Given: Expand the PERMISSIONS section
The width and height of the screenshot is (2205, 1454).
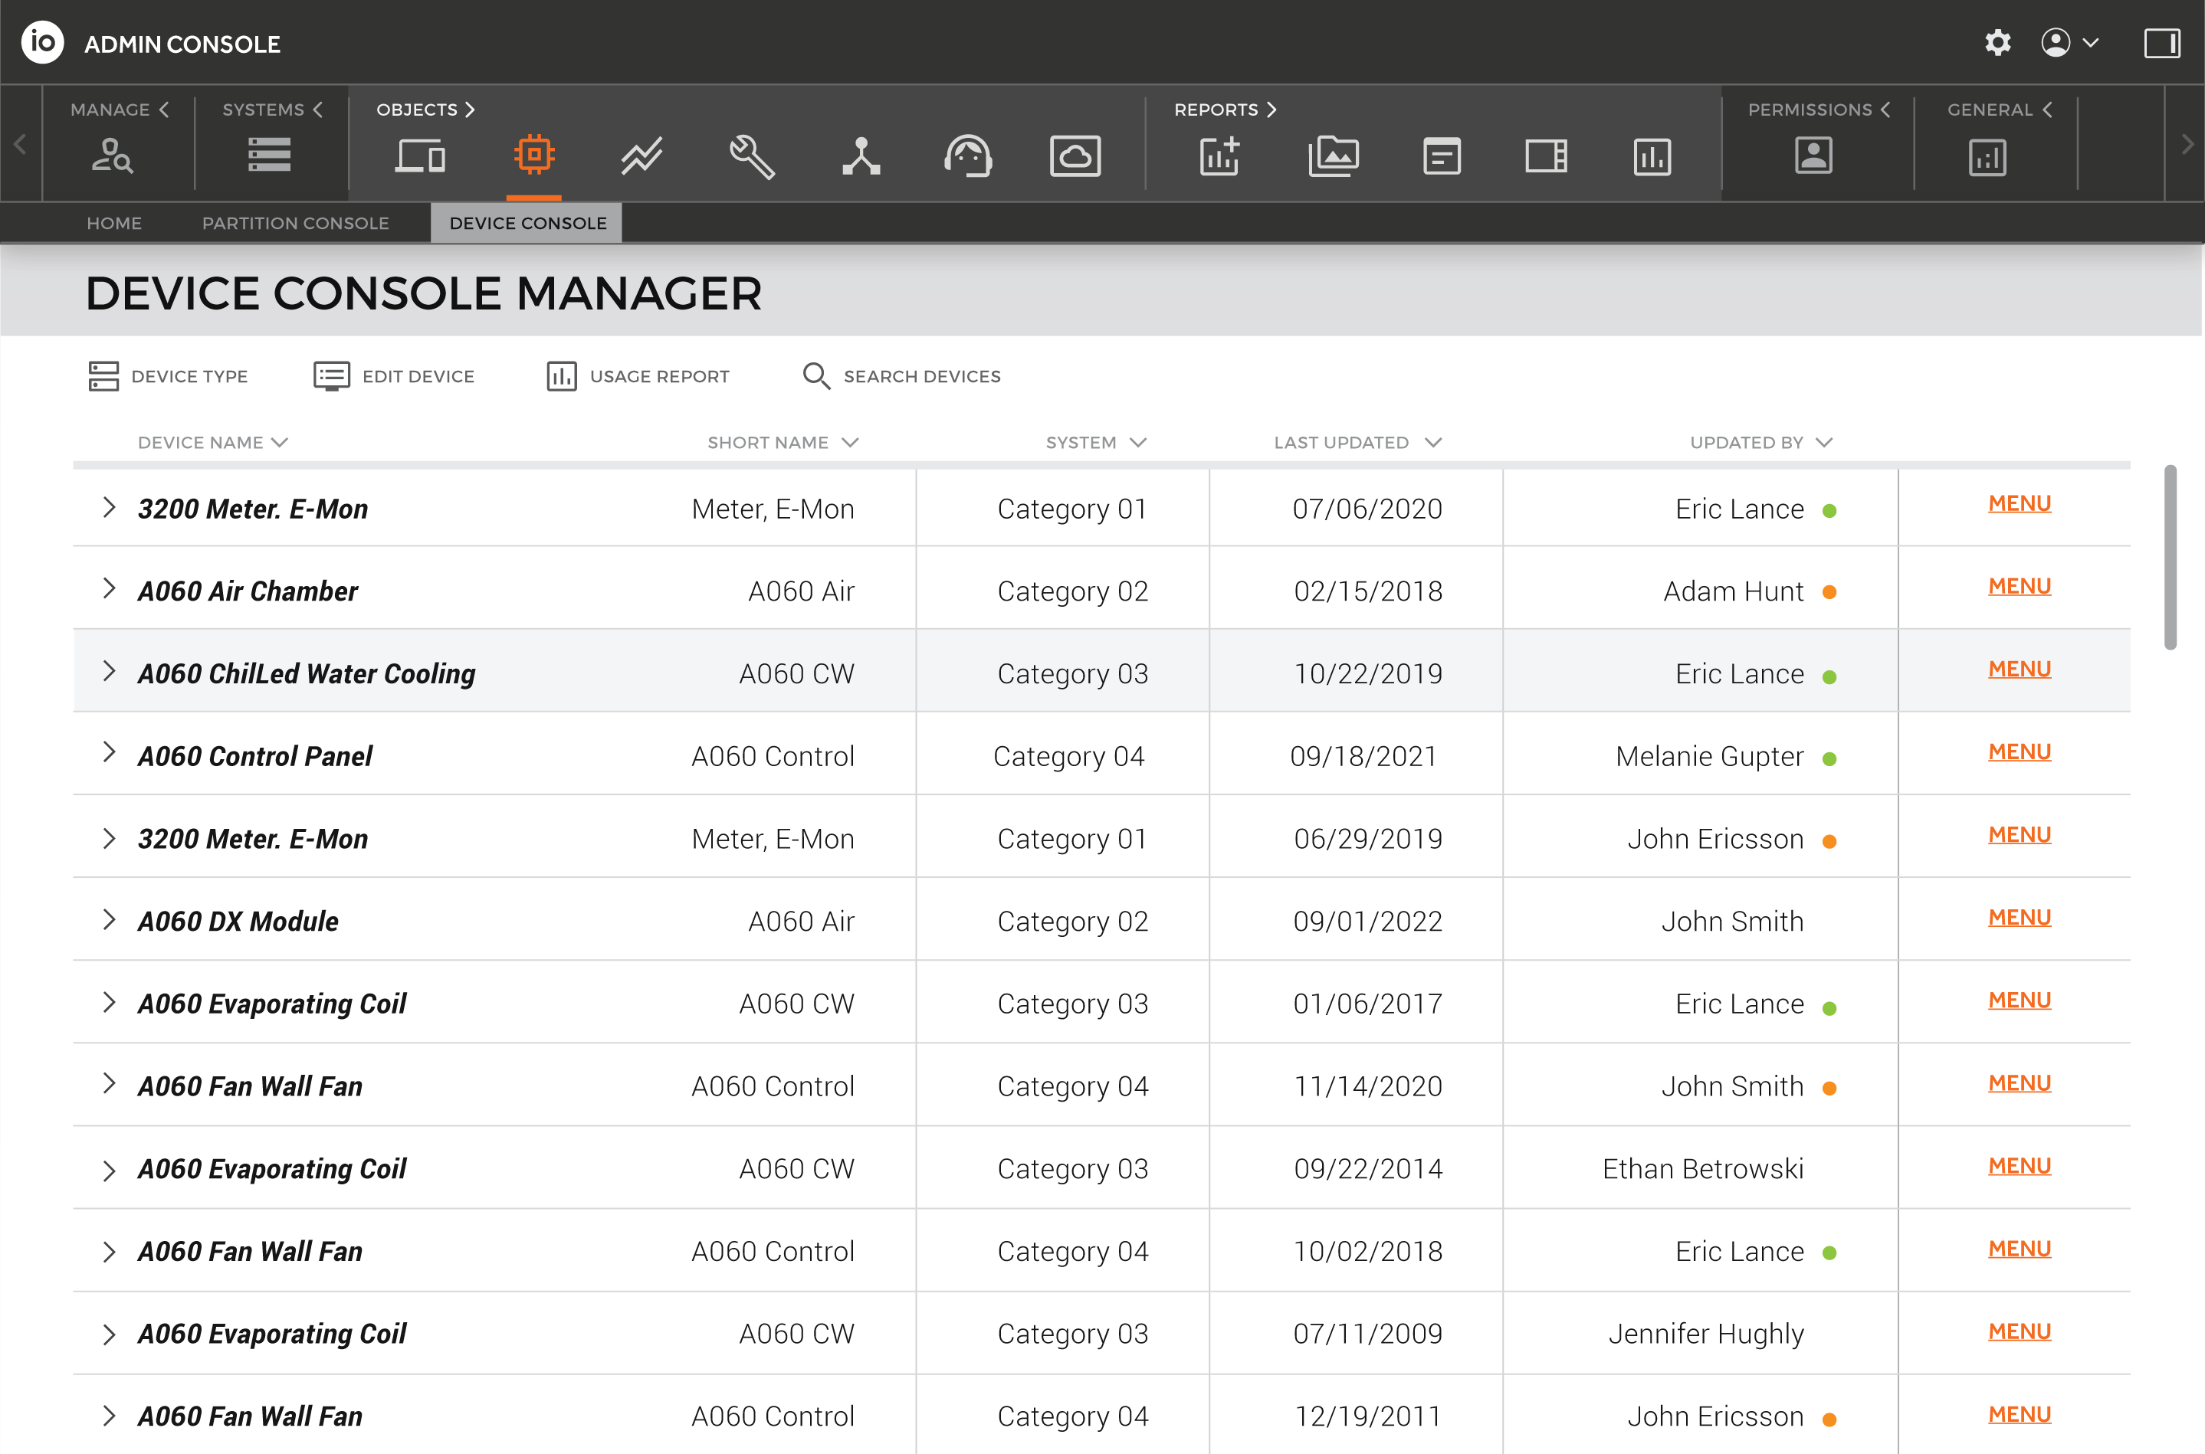Looking at the screenshot, I should pyautogui.click(x=1819, y=110).
